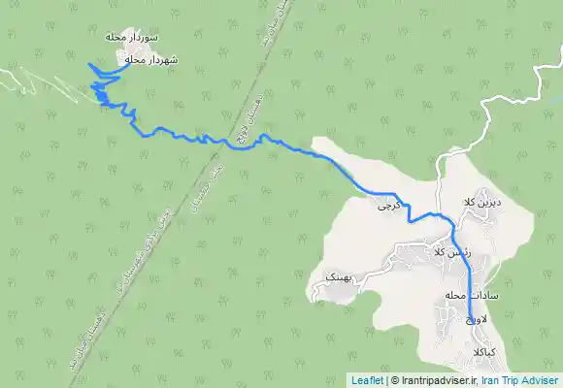
Task: Open the Leaflet attribution link
Action: coord(367,380)
